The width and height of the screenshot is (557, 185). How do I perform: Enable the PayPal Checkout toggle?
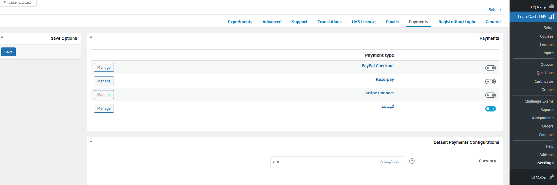490,68
